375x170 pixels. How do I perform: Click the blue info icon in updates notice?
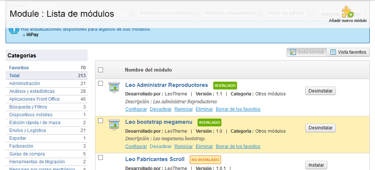[14, 29]
